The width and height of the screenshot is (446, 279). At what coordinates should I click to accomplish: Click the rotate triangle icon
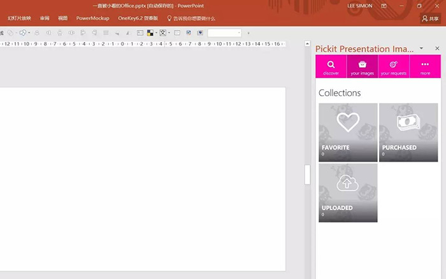[128, 33]
